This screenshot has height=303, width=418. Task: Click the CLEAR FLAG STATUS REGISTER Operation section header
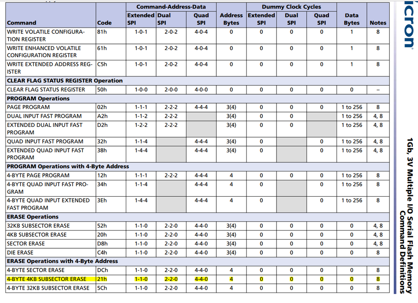tap(197, 81)
